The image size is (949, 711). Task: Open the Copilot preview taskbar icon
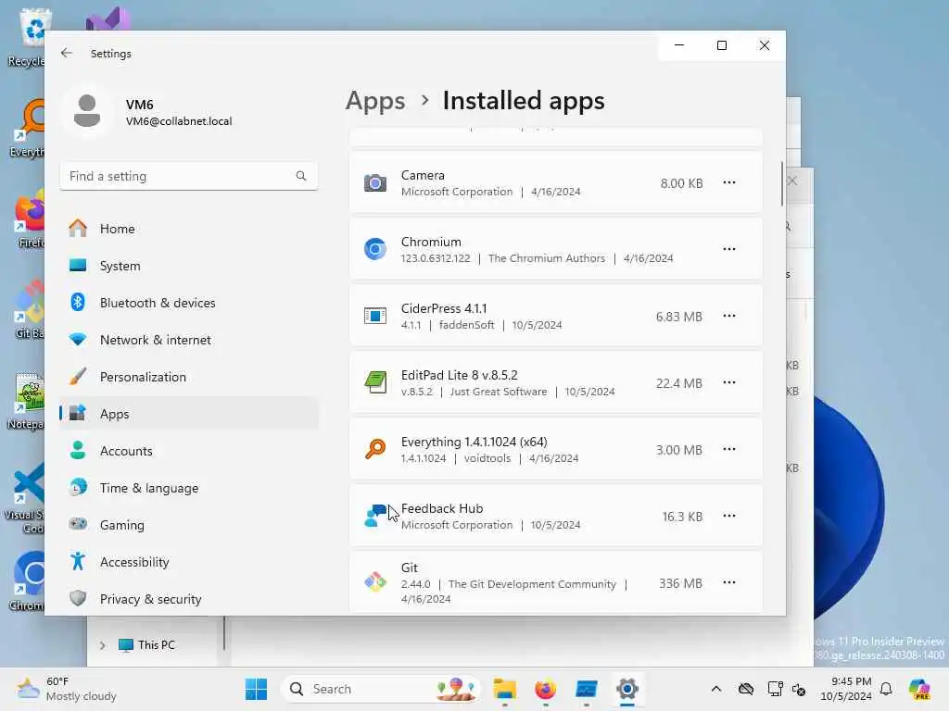tap(920, 689)
